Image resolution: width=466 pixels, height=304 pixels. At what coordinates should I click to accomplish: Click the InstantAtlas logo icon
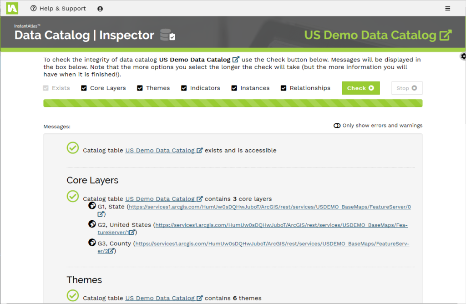(x=12, y=8)
